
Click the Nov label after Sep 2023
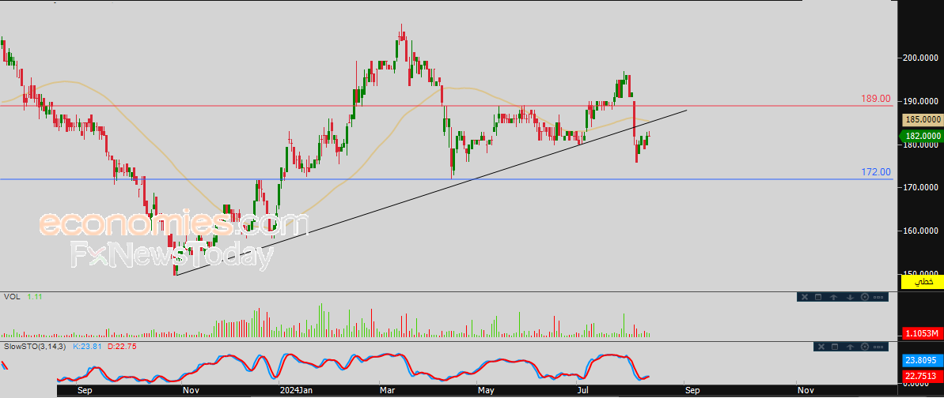tap(190, 391)
